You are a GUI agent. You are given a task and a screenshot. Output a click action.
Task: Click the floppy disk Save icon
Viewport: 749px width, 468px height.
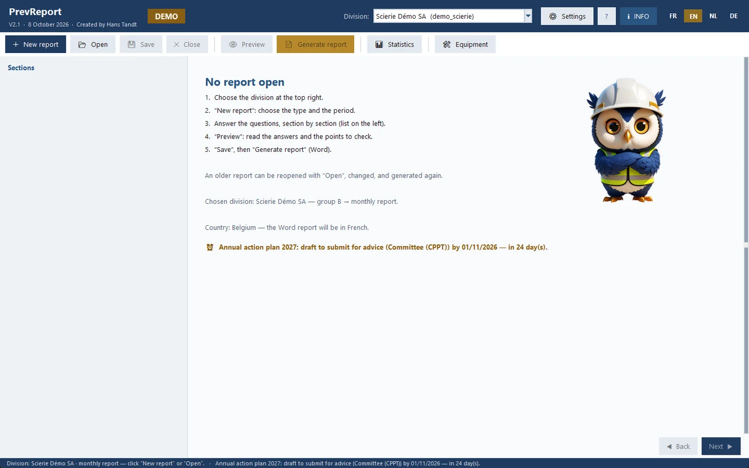(x=132, y=44)
